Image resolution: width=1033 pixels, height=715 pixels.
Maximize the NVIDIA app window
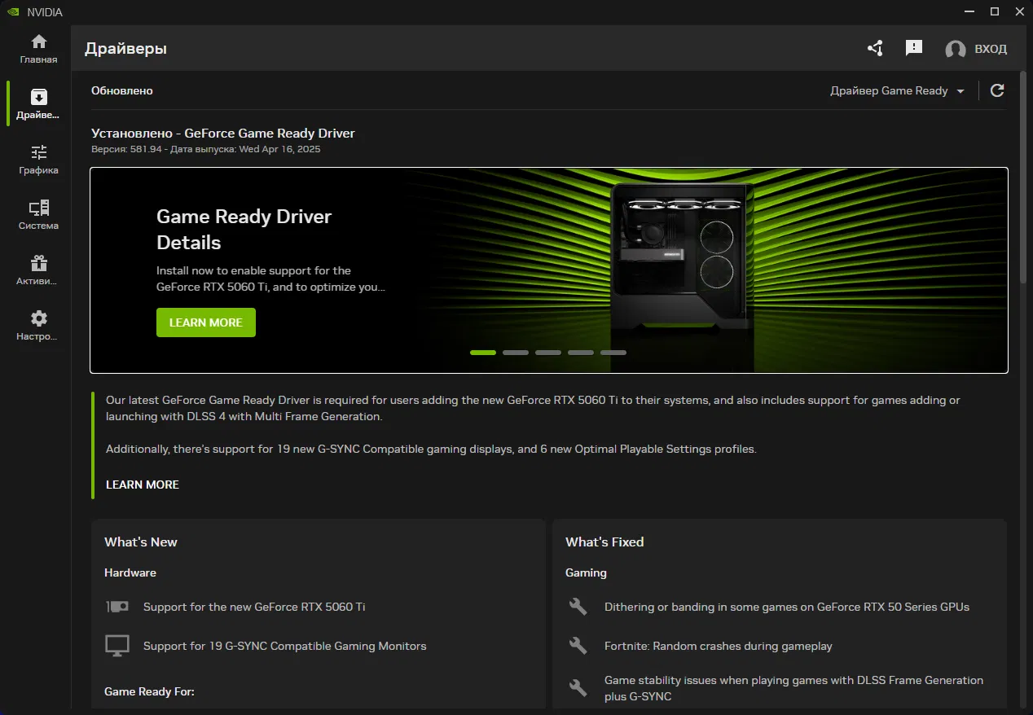[995, 11]
